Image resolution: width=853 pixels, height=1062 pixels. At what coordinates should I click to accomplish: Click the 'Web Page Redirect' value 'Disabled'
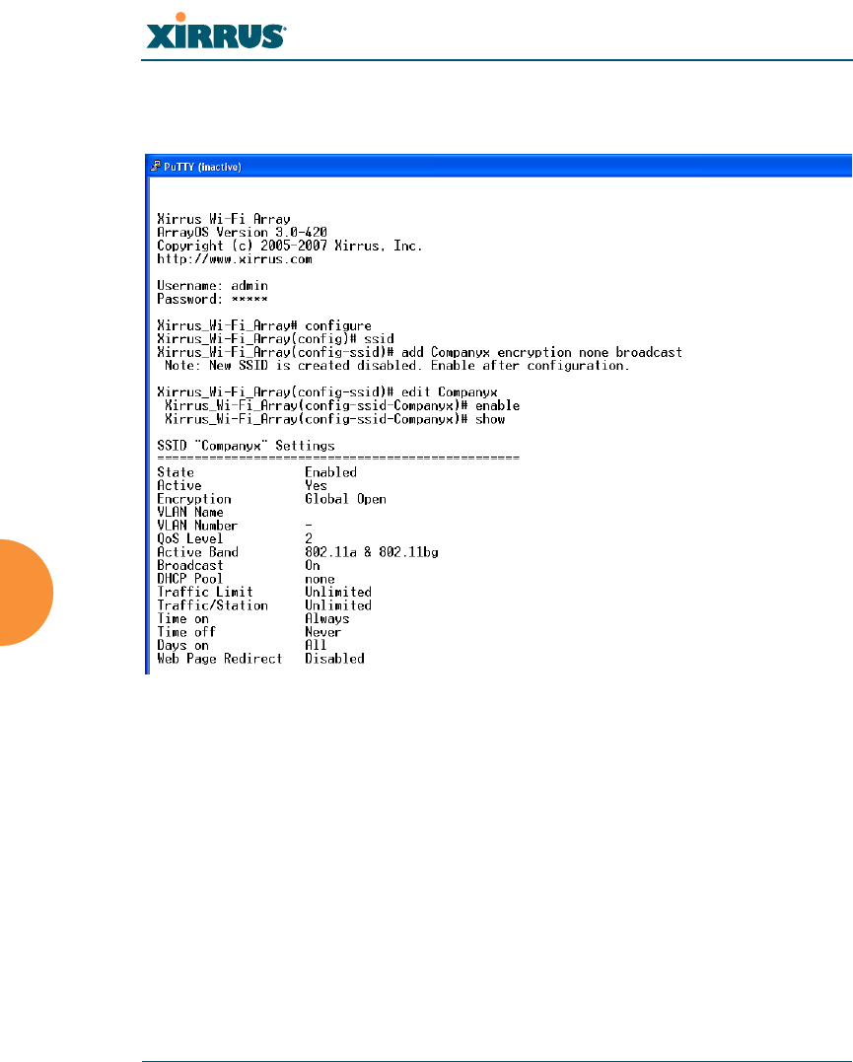click(334, 659)
